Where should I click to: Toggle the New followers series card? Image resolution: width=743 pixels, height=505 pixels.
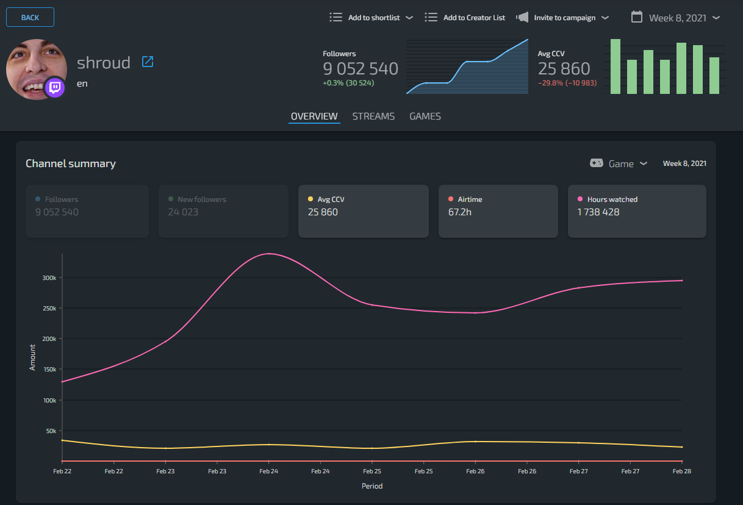click(223, 211)
